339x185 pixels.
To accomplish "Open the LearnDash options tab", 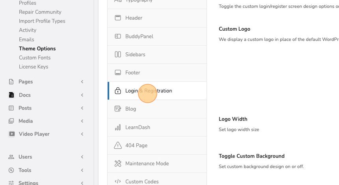I will tap(157, 128).
